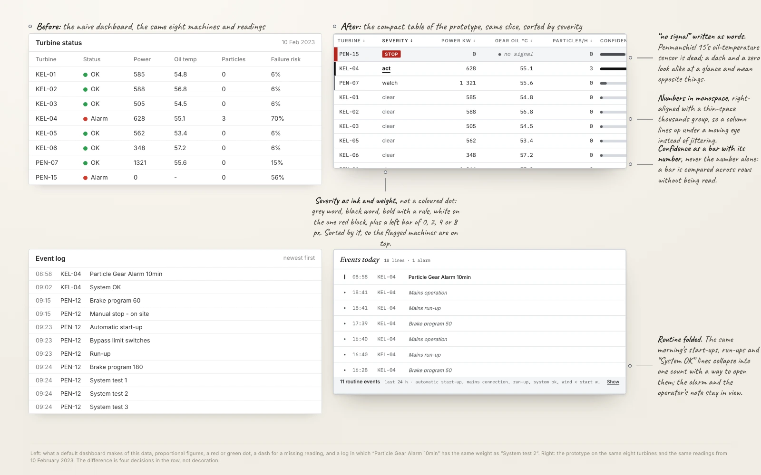Click the green status dot for KEL-05

(85, 133)
